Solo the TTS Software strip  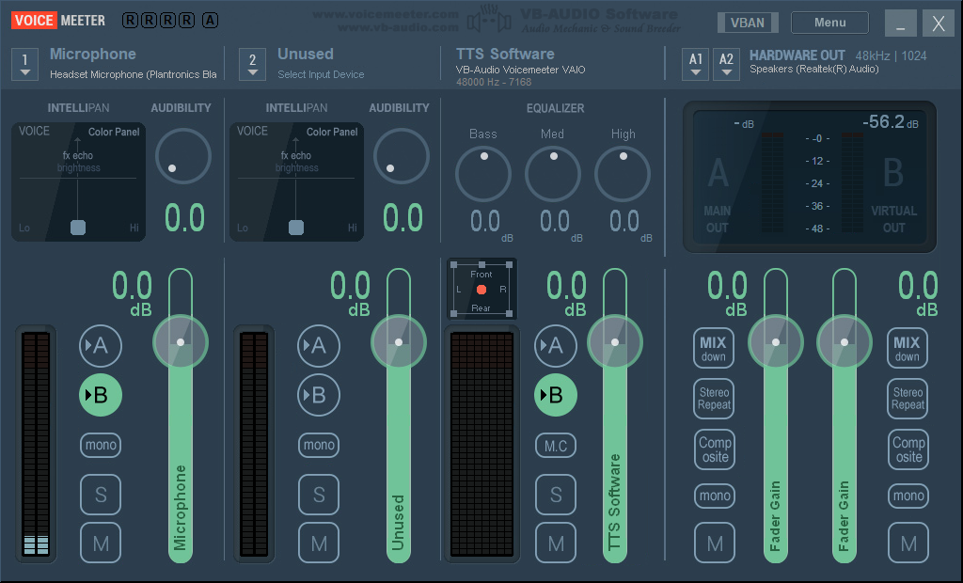click(x=556, y=495)
